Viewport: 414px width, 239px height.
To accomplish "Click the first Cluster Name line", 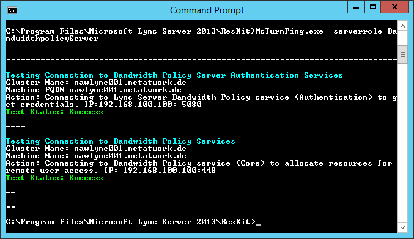I will (96, 83).
